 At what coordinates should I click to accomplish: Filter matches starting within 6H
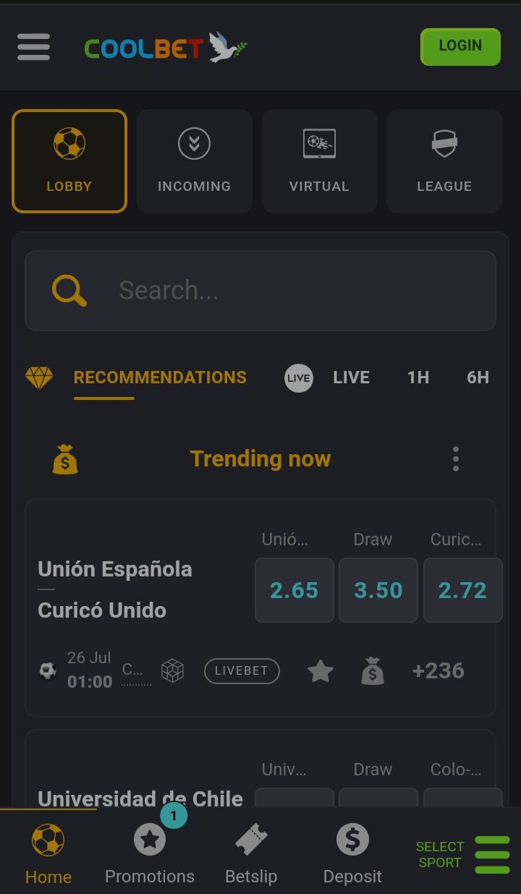tap(478, 377)
